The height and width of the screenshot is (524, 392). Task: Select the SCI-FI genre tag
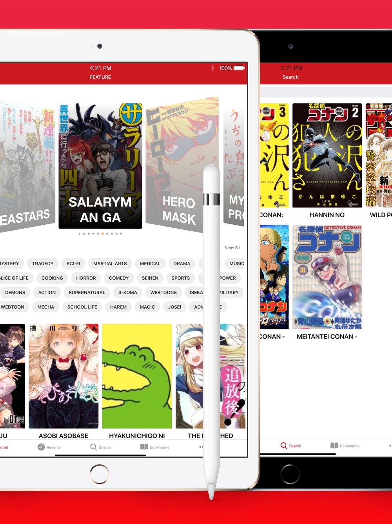point(73,264)
